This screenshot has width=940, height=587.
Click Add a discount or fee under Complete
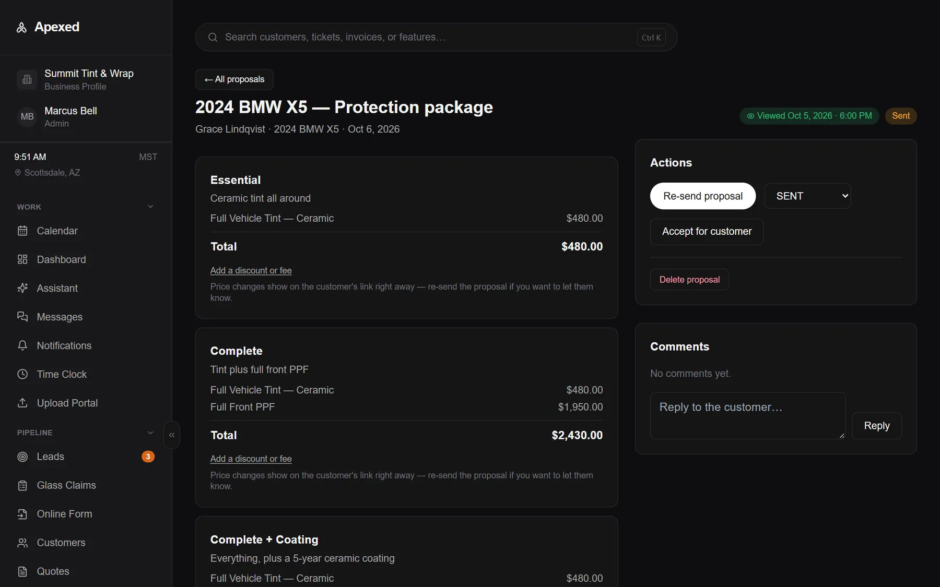click(x=251, y=459)
